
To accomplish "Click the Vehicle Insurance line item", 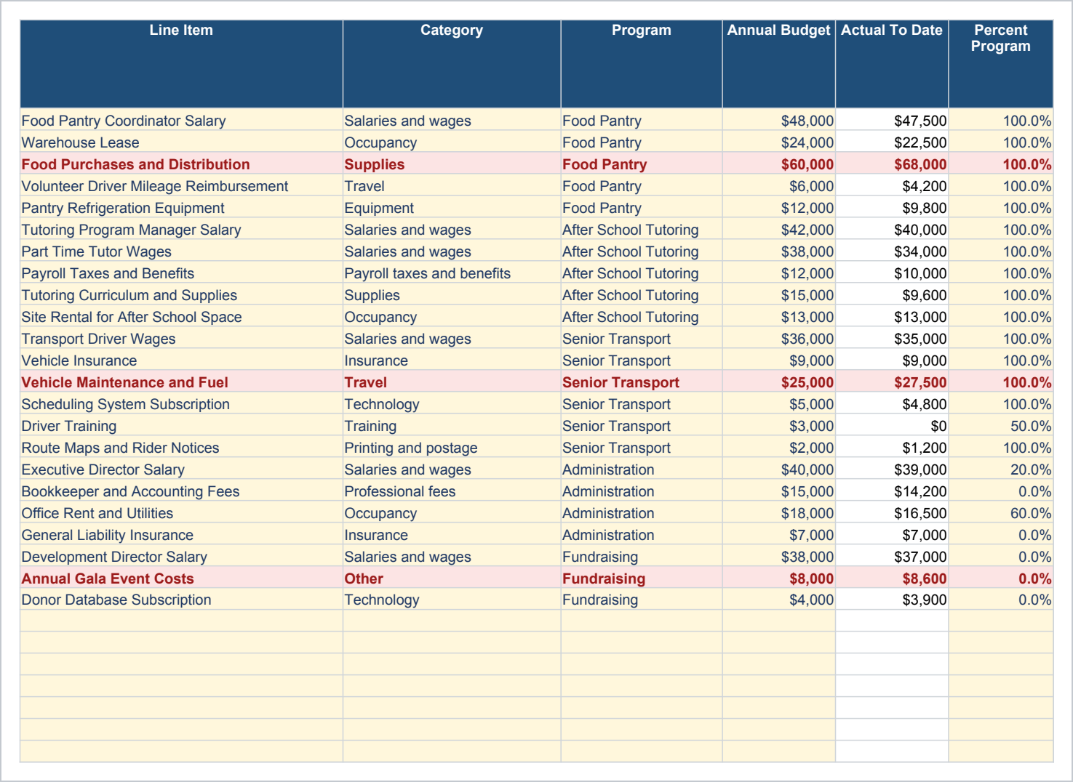I will (181, 360).
